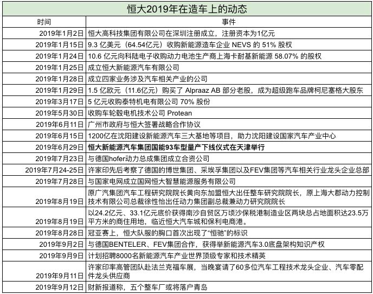Select date cell 2019年6月29日
Image resolution: width=373 pixels, height=294 pixels.
pos(44,148)
